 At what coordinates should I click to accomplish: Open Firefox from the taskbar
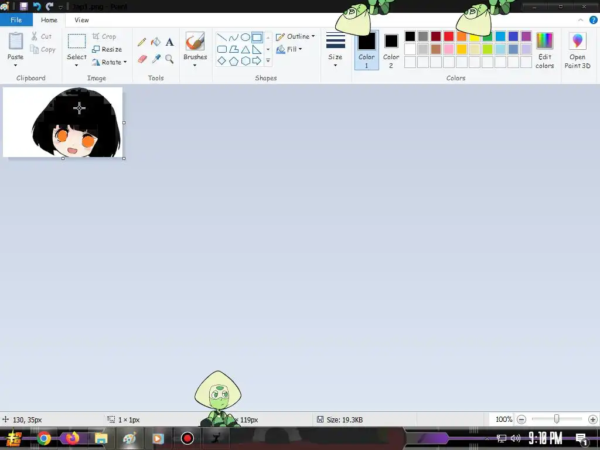[72, 438]
